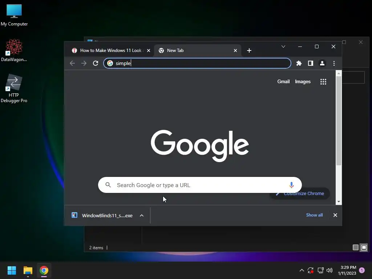
Task: Open Chrome's three-dot menu
Action: [x=334, y=63]
